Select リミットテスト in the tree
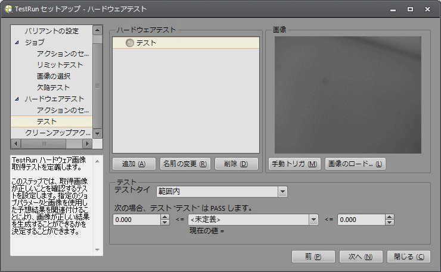Image resolution: width=441 pixels, height=272 pixels. pyautogui.click(x=60, y=65)
